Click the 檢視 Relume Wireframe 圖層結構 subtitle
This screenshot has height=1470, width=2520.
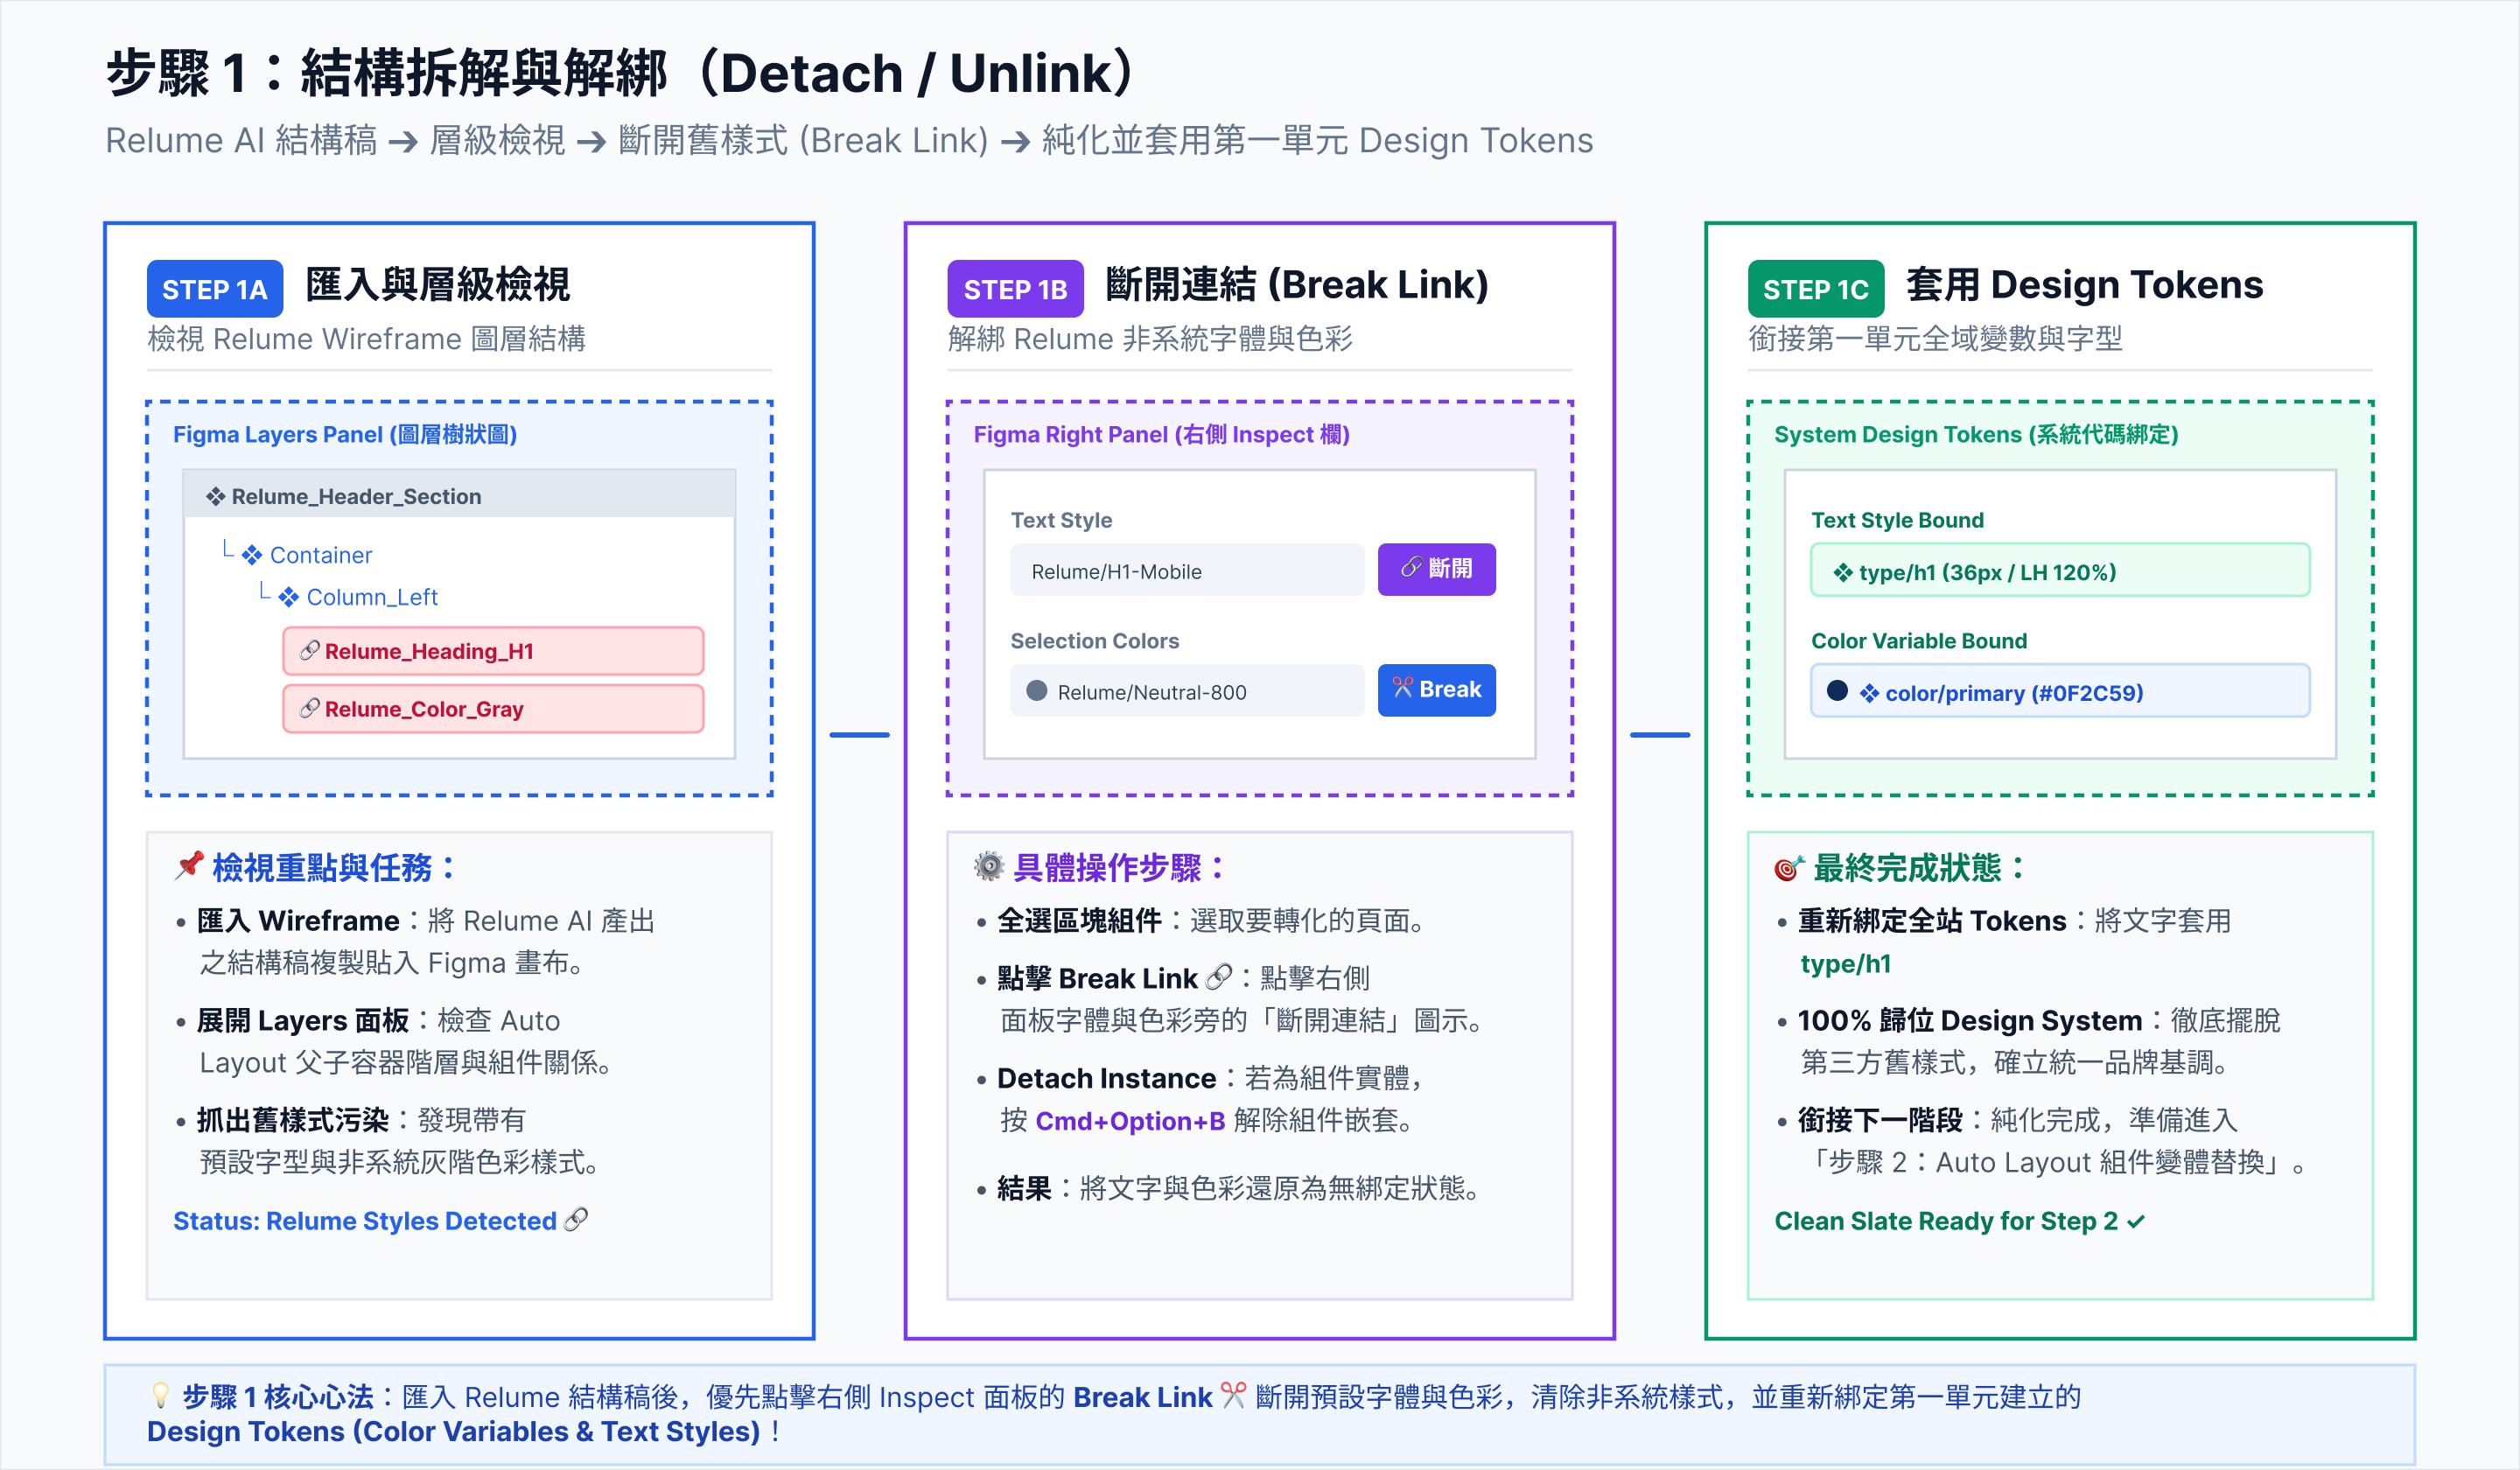[366, 339]
